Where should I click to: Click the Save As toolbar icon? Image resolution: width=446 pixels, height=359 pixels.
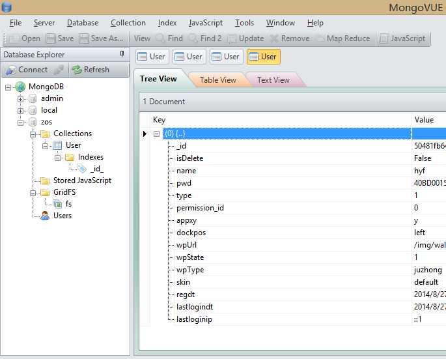(83, 38)
